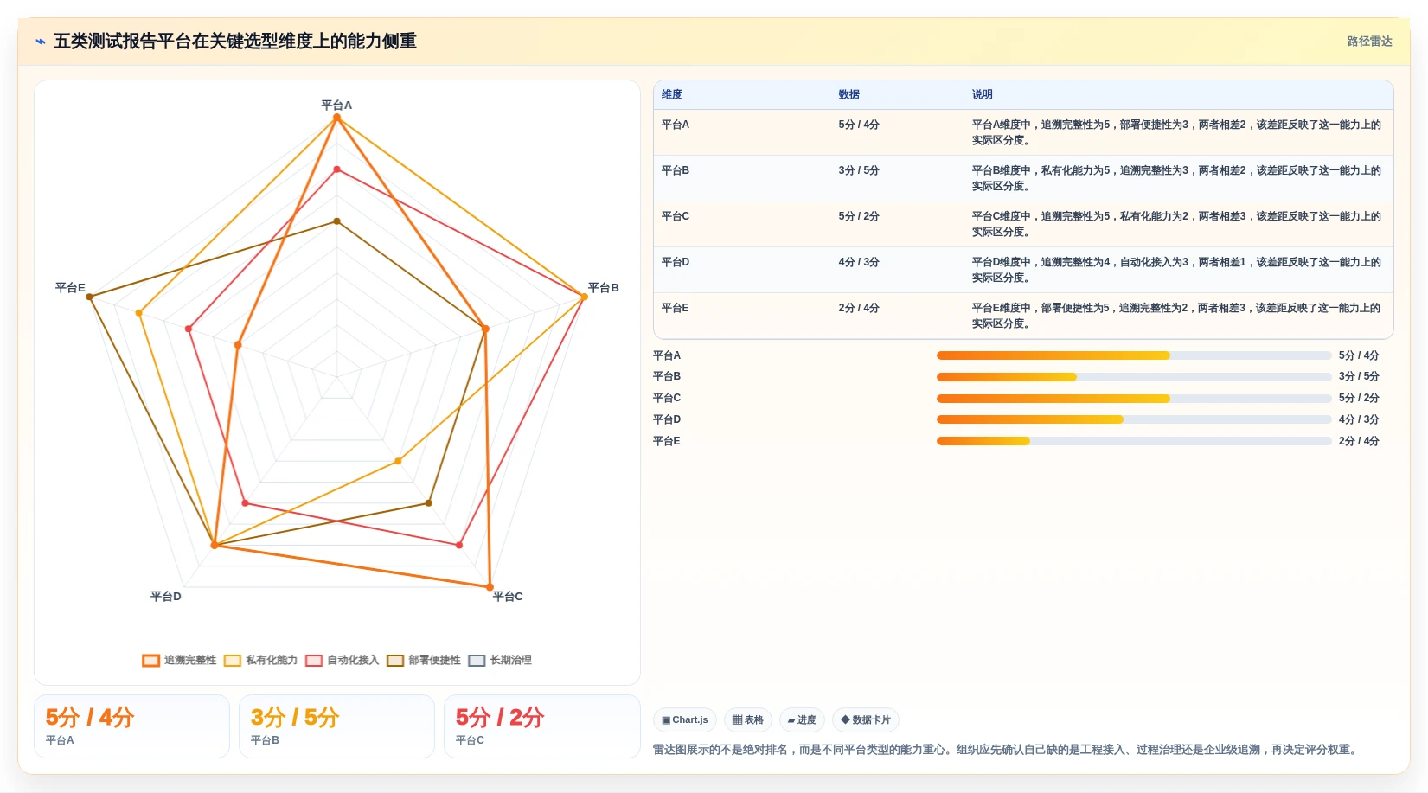The image size is (1428, 793).
Task: Click the 平台C progress bar
Action: pos(1134,399)
